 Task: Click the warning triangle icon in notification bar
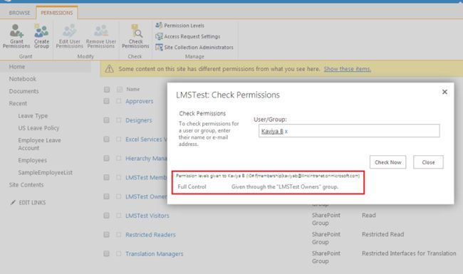click(x=109, y=69)
